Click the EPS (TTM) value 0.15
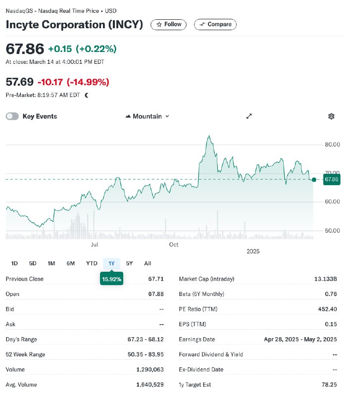 (331, 324)
